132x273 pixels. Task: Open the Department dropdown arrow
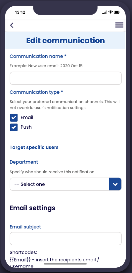(115, 184)
